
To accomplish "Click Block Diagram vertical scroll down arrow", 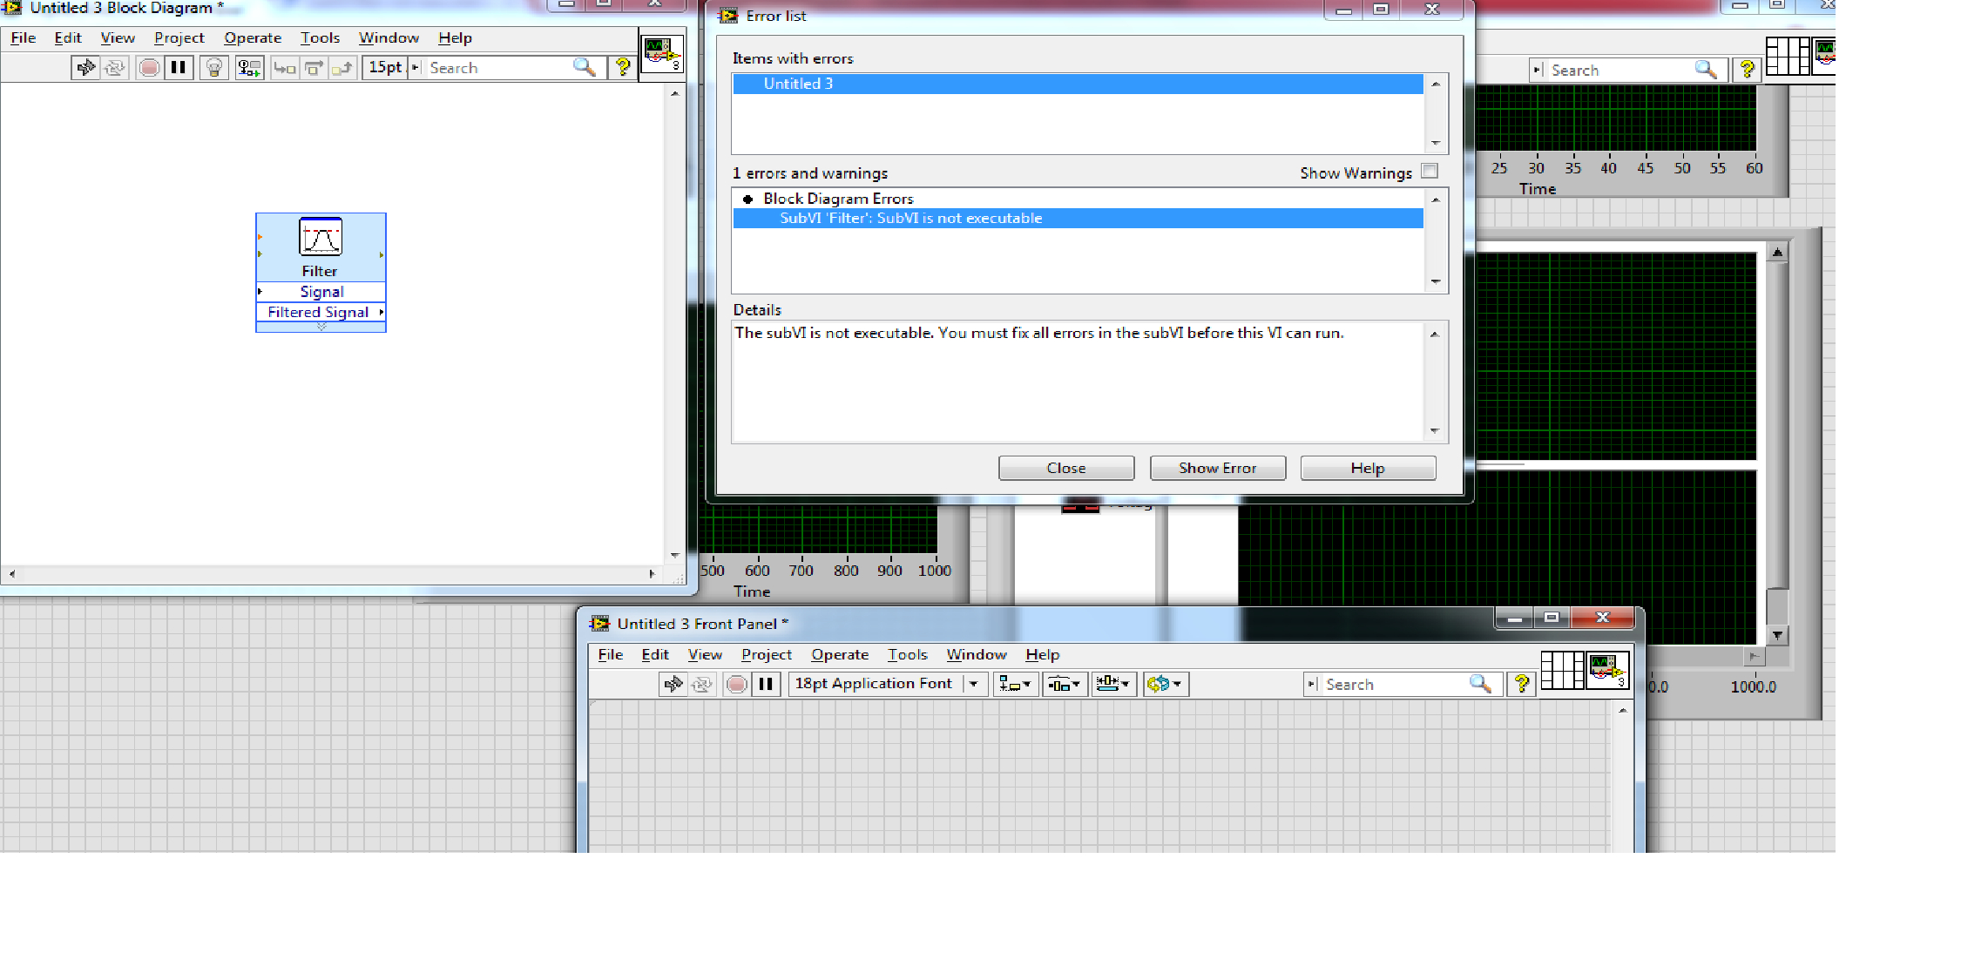I will pyautogui.click(x=674, y=555).
